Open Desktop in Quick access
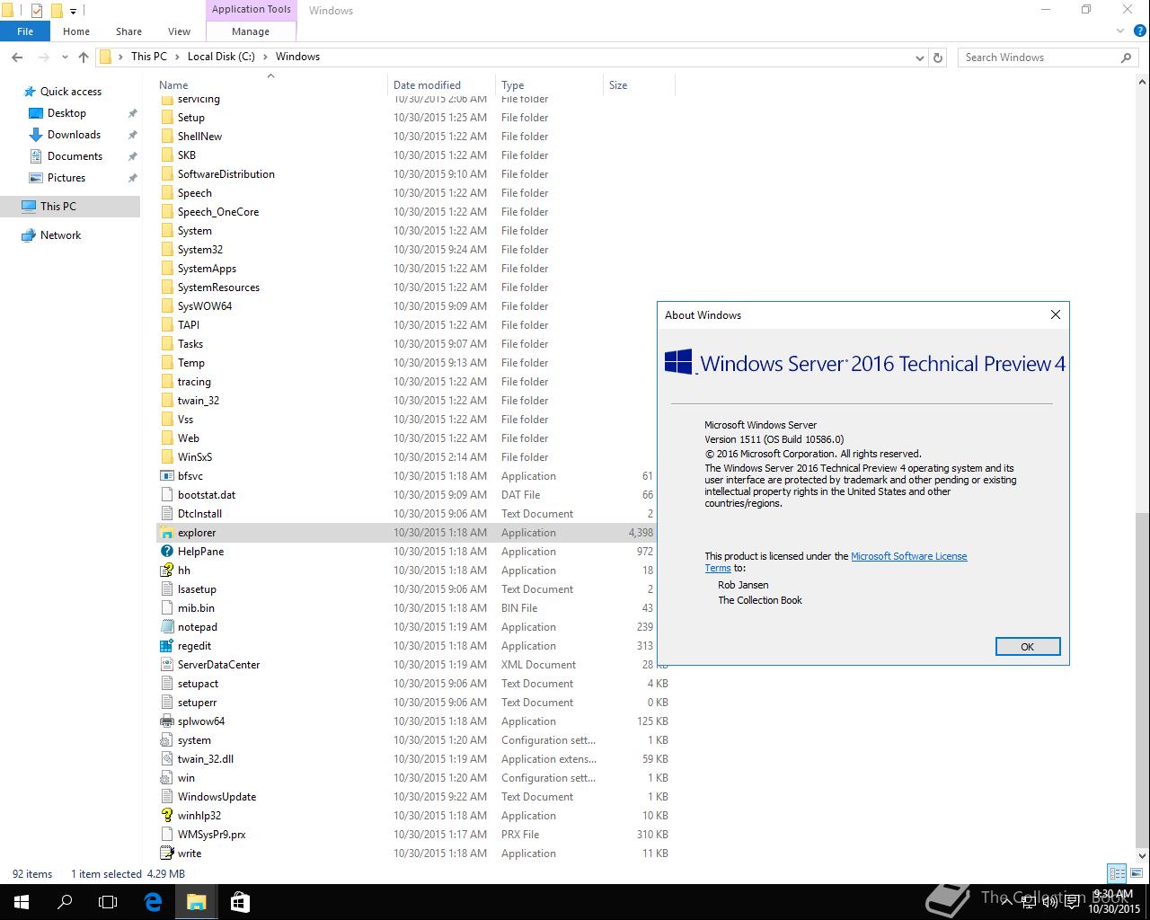 [66, 113]
